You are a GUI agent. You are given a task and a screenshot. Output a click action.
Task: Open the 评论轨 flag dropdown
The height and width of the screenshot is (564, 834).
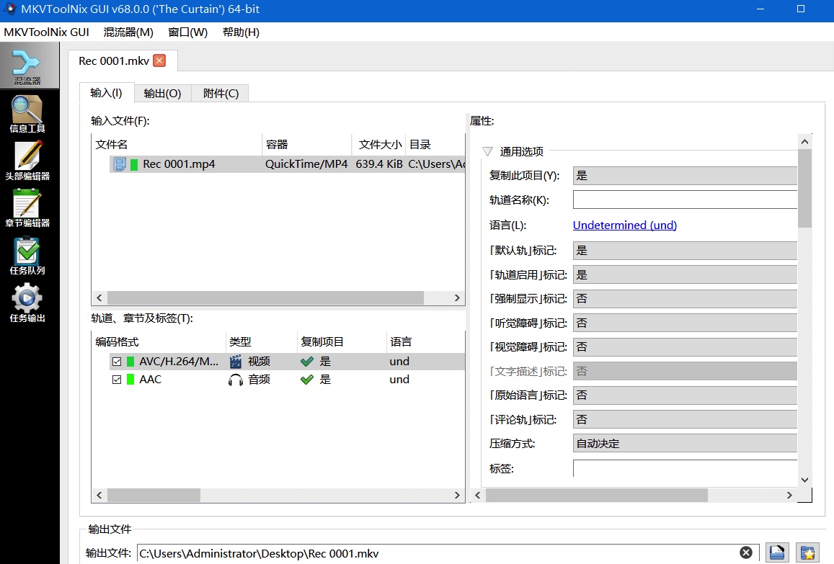pyautogui.click(x=685, y=419)
